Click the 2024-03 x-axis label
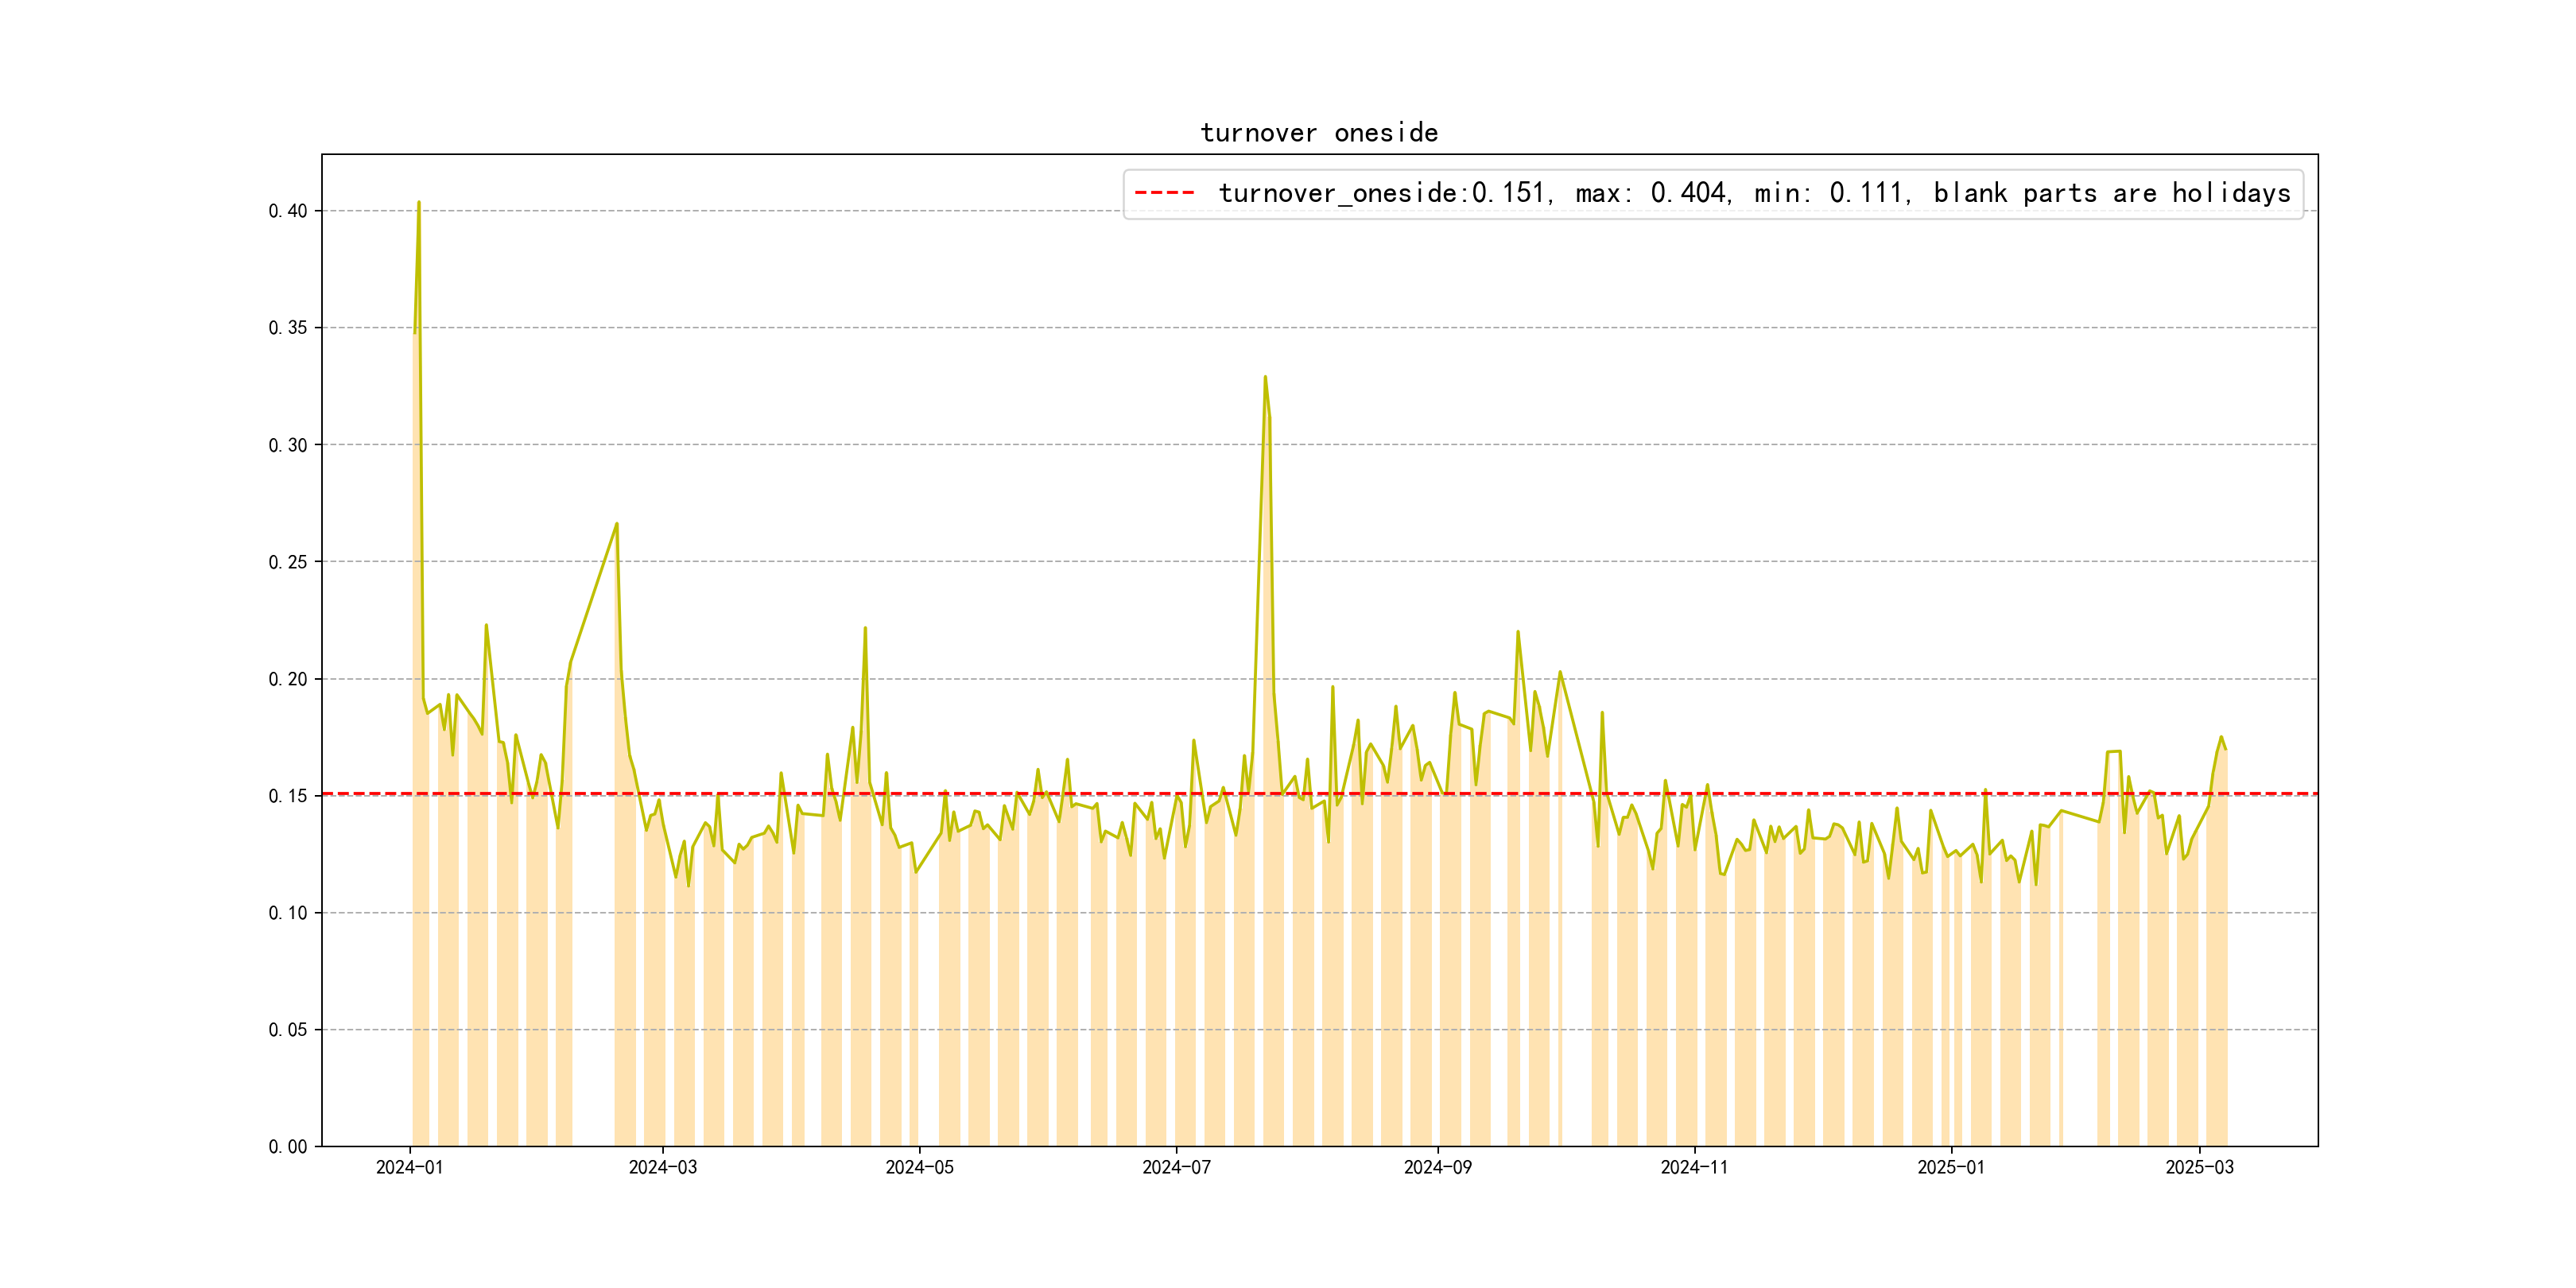 pyautogui.click(x=662, y=1167)
